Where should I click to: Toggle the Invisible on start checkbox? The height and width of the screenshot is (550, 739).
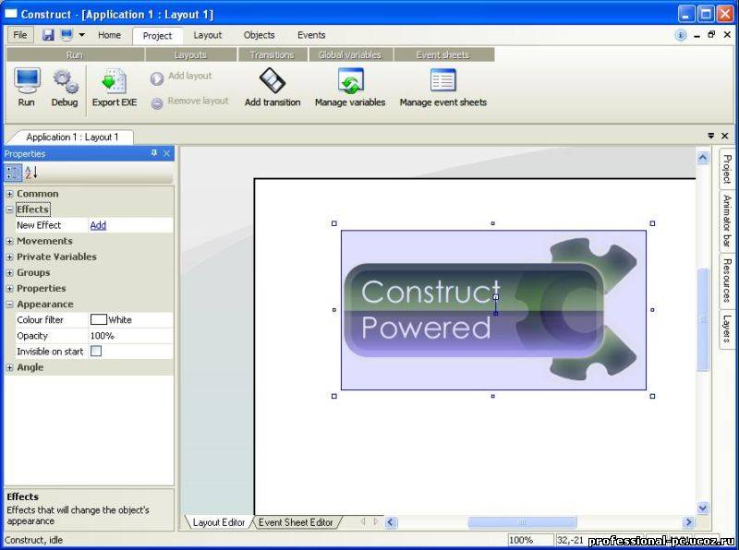96,351
